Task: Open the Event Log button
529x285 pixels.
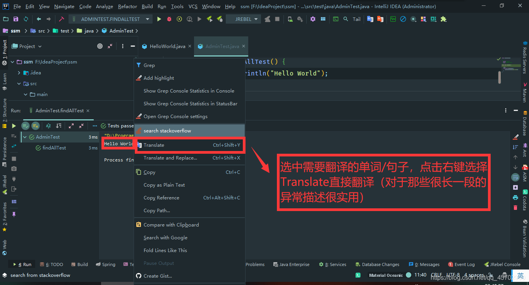Action: pyautogui.click(x=461, y=264)
